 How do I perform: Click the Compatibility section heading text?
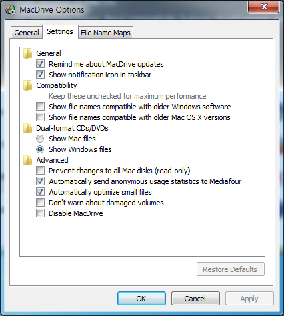(x=57, y=85)
